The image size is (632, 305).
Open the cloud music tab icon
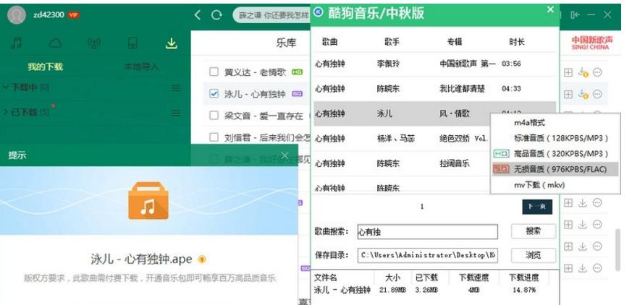[55, 43]
